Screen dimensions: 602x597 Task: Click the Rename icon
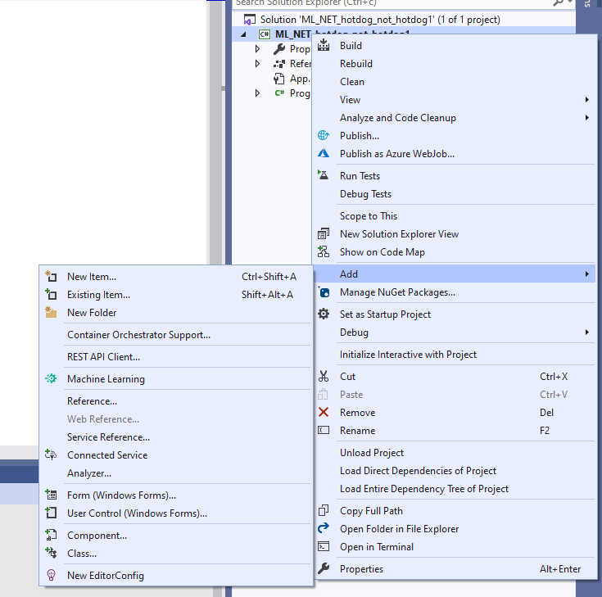324,431
